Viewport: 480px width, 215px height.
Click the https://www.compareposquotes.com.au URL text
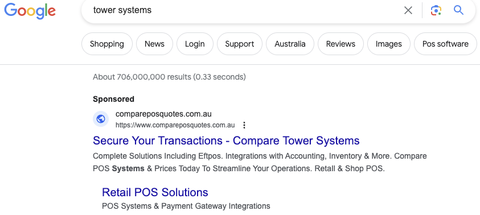click(175, 125)
